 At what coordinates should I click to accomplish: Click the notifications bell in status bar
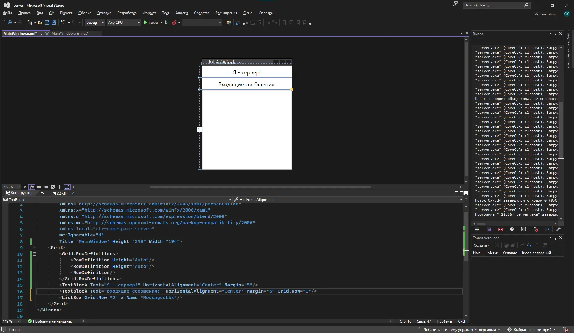click(565, 330)
